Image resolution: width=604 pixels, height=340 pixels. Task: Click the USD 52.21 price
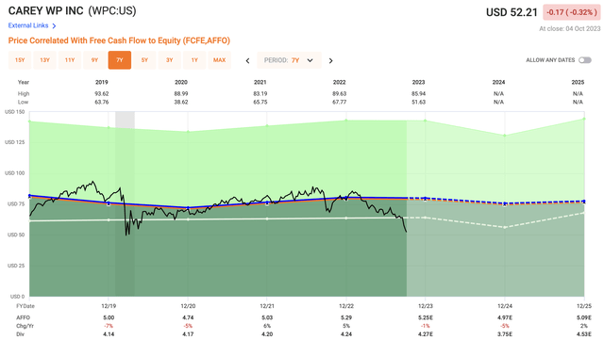[x=512, y=12]
